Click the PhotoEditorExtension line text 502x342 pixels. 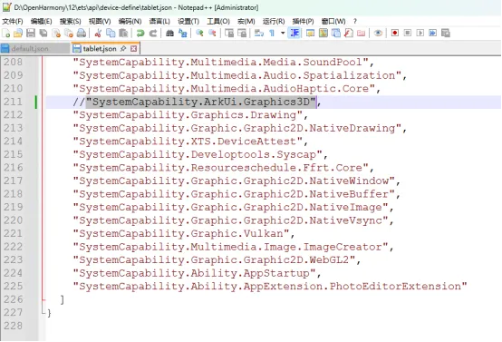pyautogui.click(x=270, y=287)
